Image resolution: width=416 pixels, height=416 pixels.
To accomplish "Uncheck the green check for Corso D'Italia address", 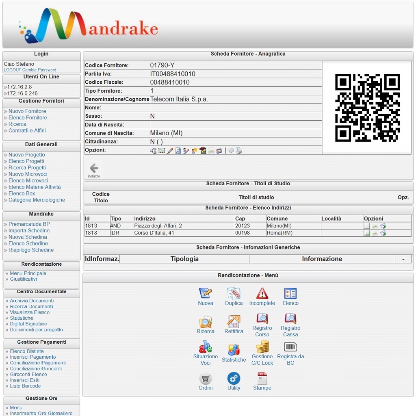I will click(368, 233).
